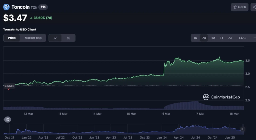The image size is (256, 140).
Task: Set chart range to 1Y
Action: point(222,38)
